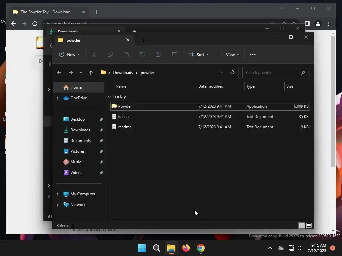Open Chrome profile avatar icon
Image resolution: width=342 pixels, height=256 pixels.
click(x=318, y=24)
